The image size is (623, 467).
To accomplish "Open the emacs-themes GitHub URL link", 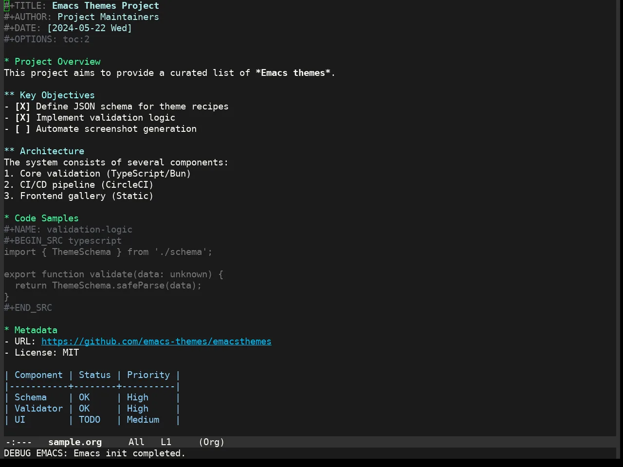I will (x=156, y=341).
